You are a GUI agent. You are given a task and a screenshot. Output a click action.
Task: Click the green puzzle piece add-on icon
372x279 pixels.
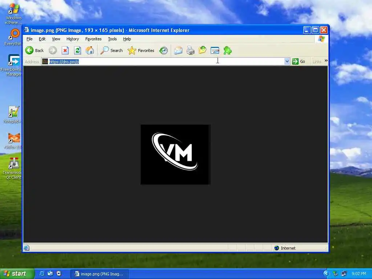pyautogui.click(x=227, y=50)
